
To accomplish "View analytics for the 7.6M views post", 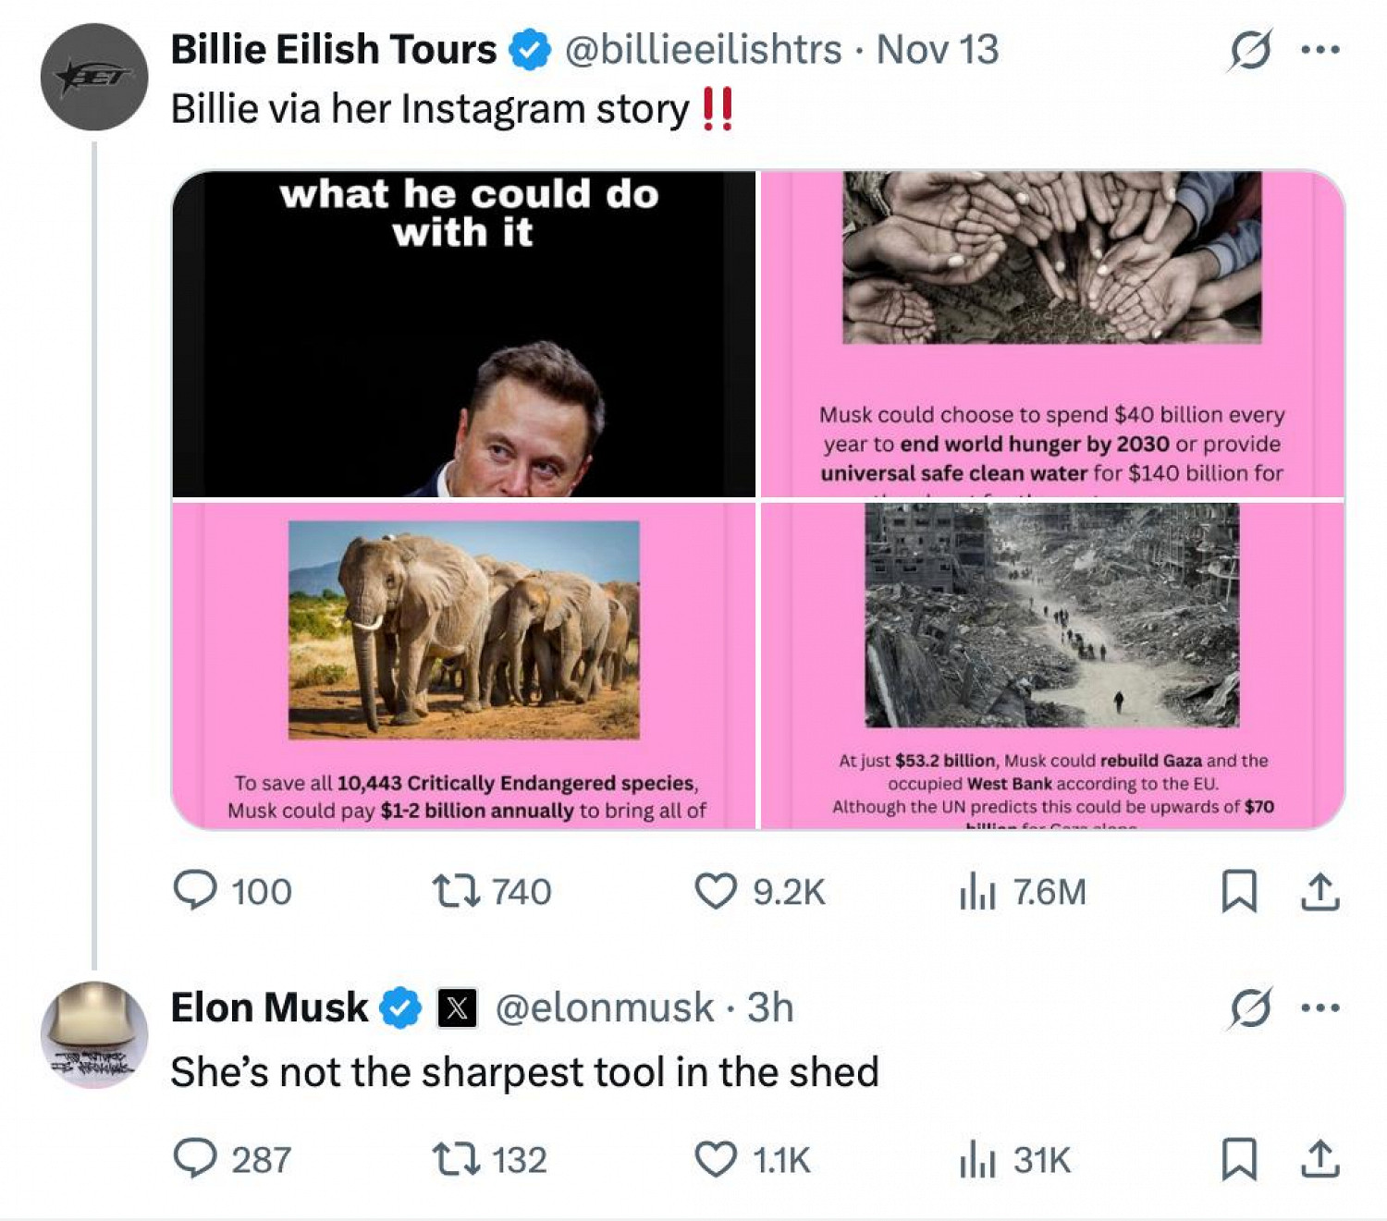I will tap(977, 892).
